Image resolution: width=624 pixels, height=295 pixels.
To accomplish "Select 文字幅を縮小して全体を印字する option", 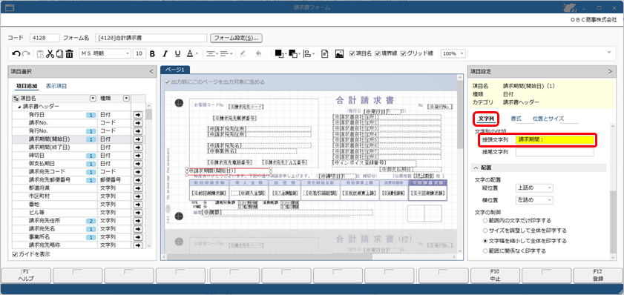I will [485, 241].
